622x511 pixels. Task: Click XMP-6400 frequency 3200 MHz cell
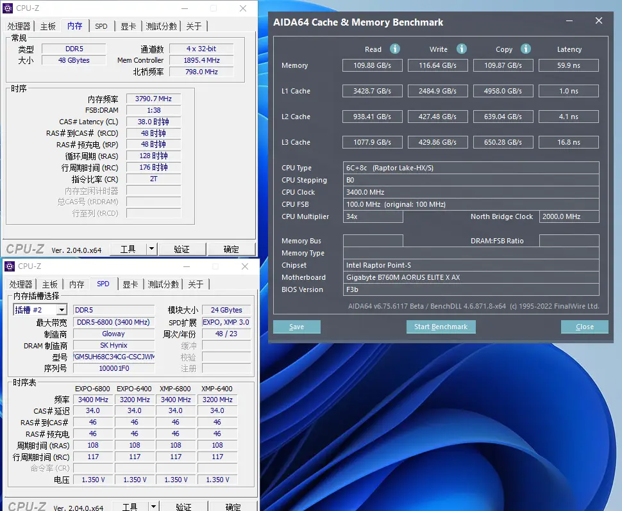217,400
